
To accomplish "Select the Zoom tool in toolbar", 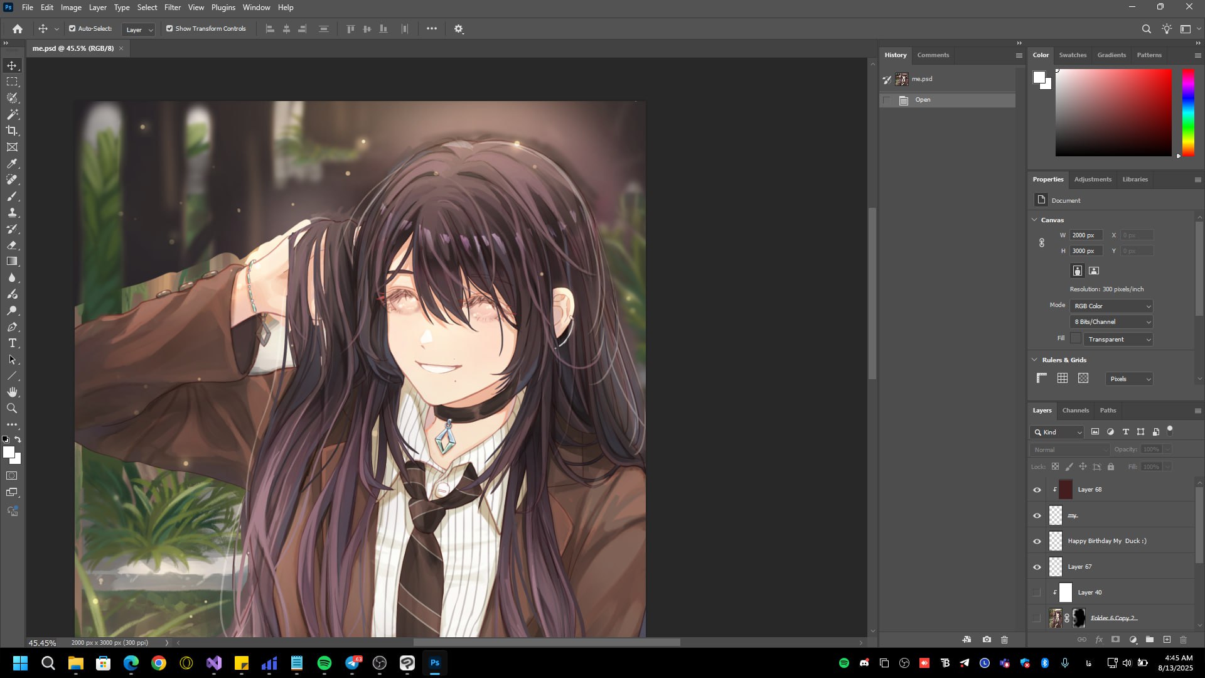I will pyautogui.click(x=12, y=408).
